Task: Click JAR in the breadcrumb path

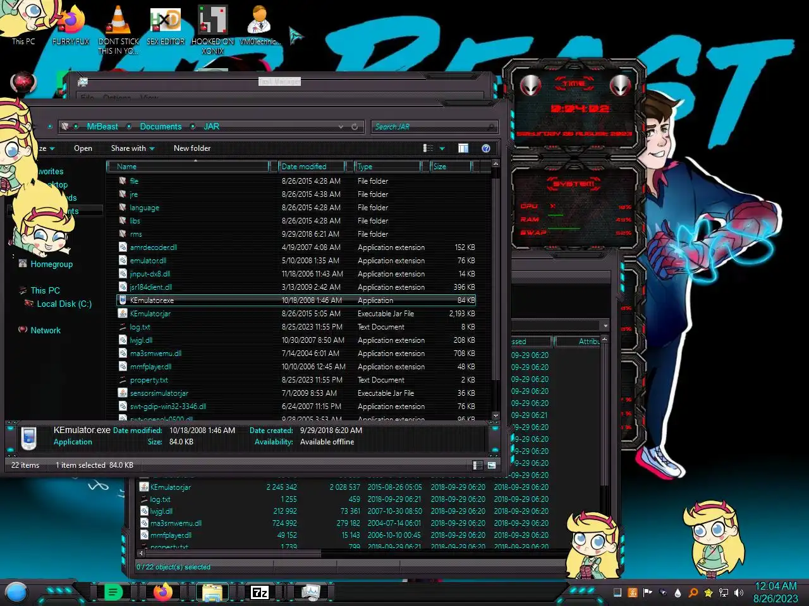Action: [x=211, y=127]
